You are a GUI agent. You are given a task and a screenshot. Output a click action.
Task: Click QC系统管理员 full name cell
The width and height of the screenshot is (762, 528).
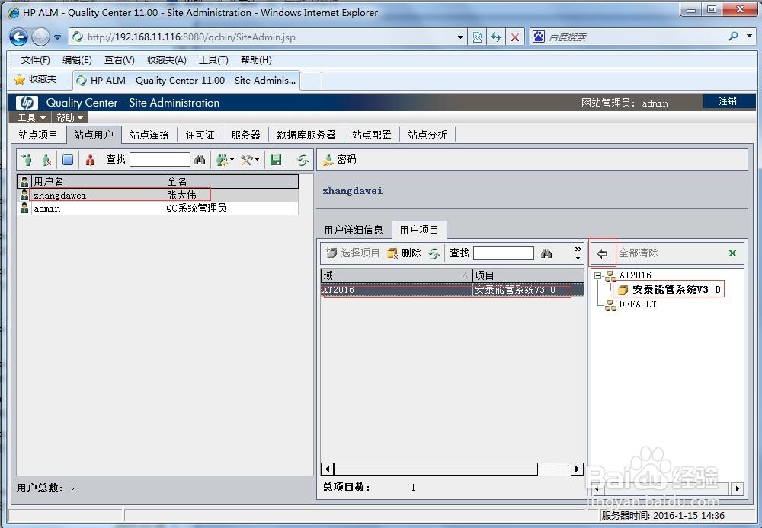[x=197, y=208]
